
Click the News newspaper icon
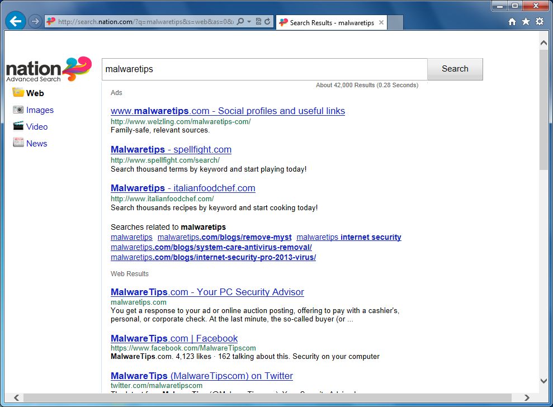(x=18, y=142)
